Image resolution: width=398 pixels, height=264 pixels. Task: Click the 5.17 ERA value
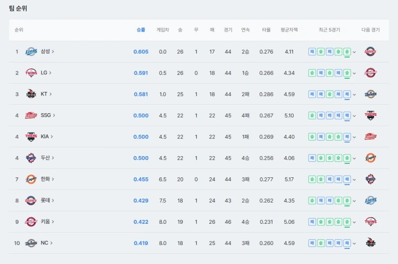pos(289,180)
